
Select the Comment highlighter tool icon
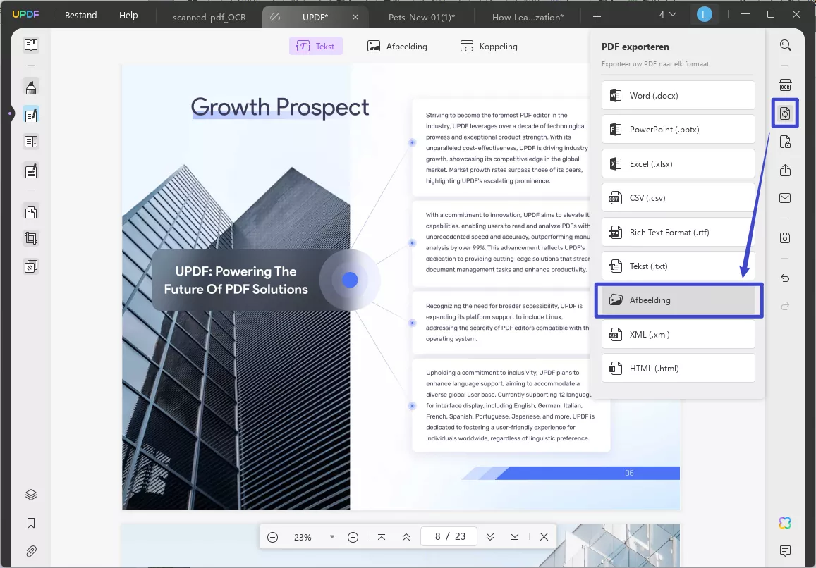point(31,87)
